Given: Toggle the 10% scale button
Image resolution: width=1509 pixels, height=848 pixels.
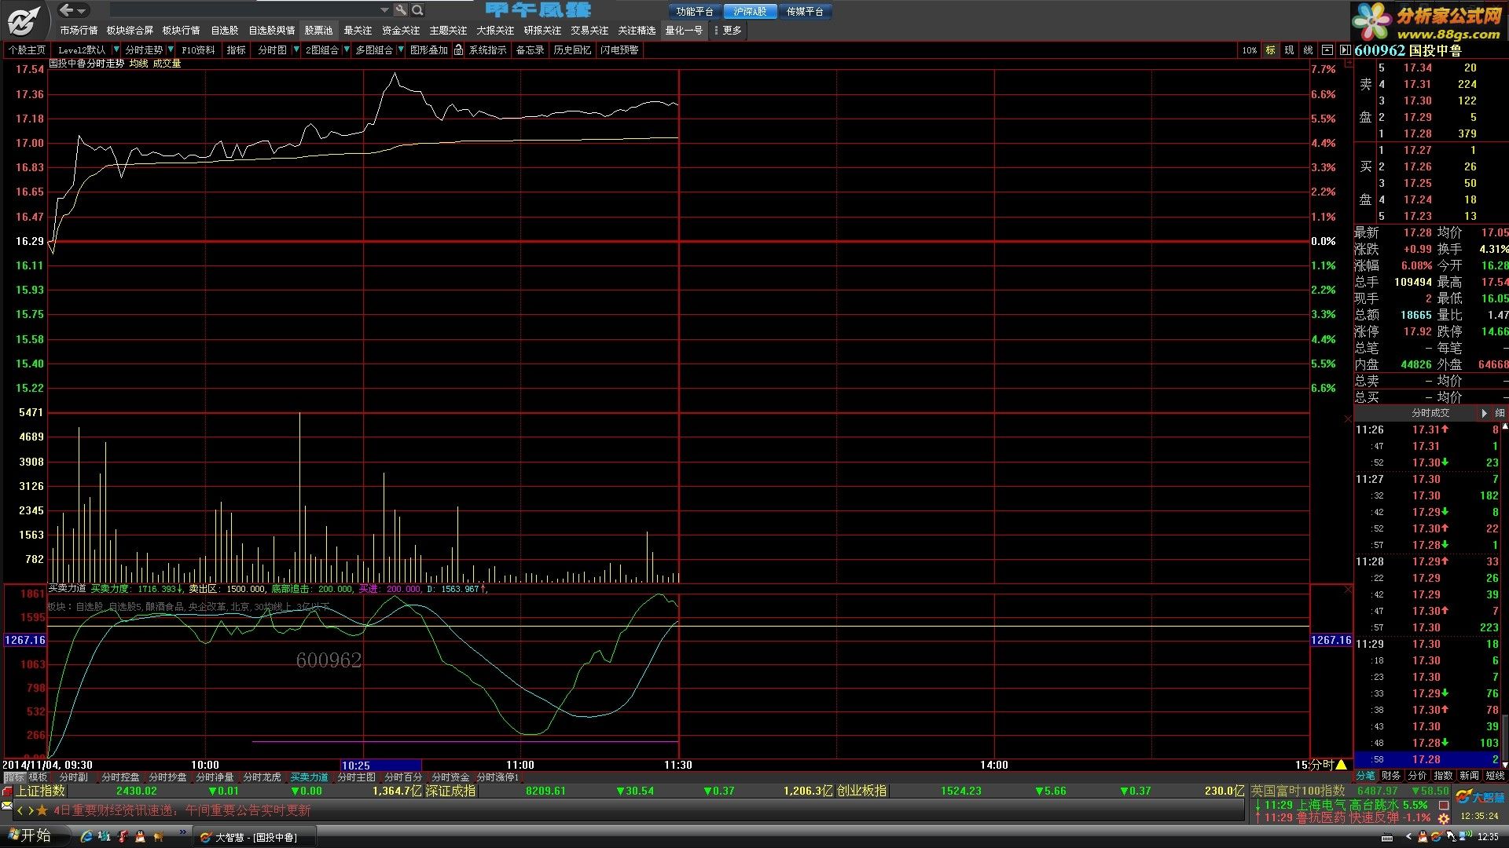Looking at the screenshot, I should click(x=1249, y=50).
